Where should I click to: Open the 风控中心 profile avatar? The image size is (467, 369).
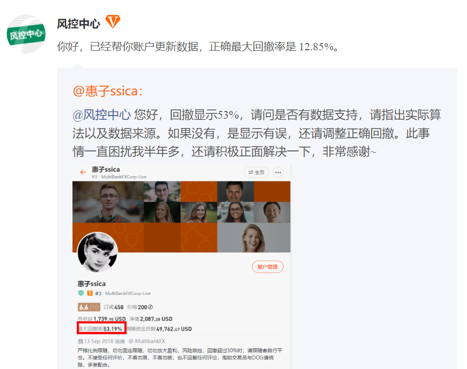pyautogui.click(x=26, y=34)
